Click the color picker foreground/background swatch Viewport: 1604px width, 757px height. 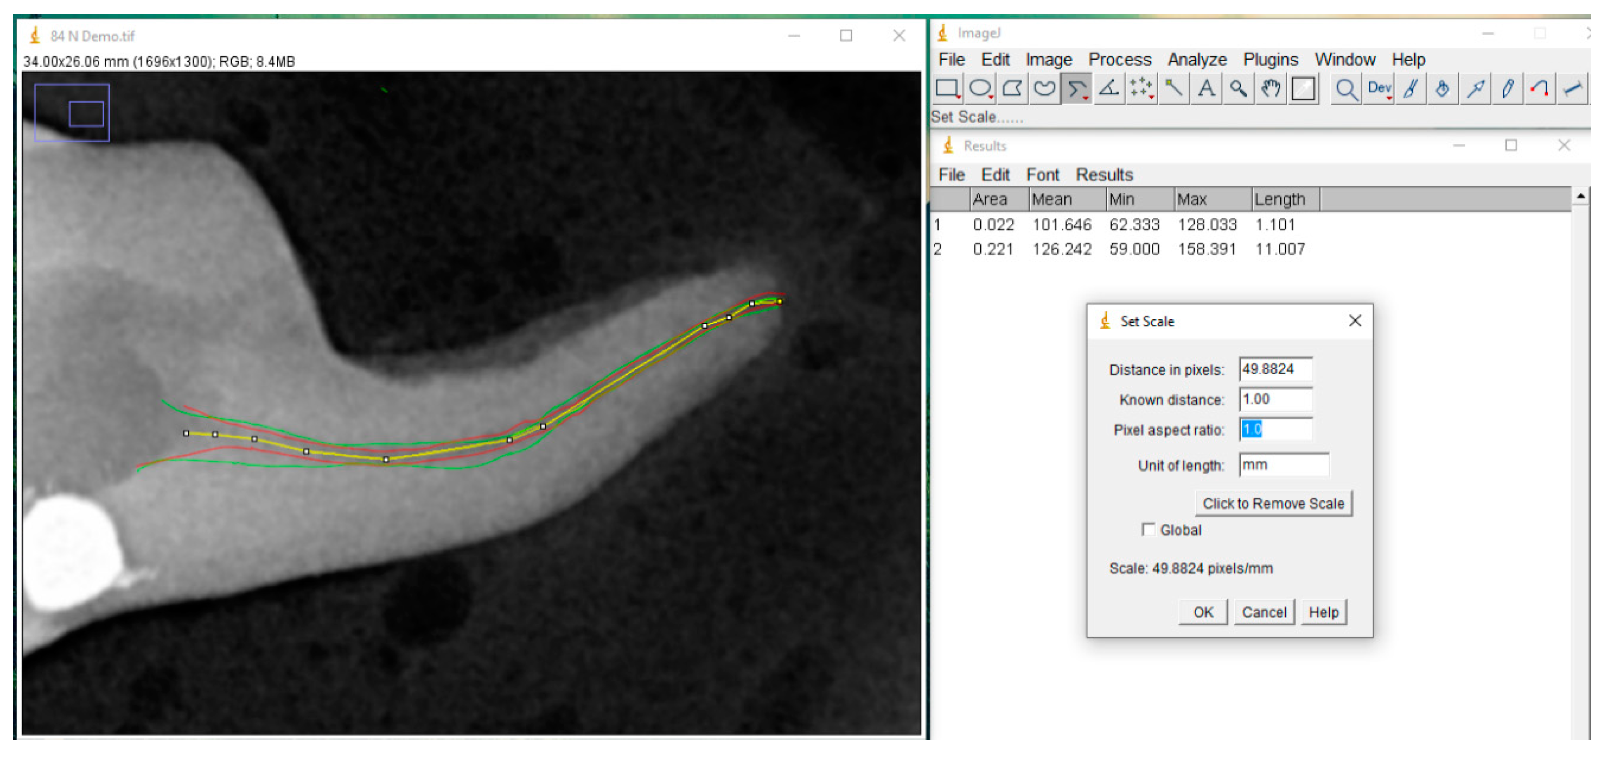(1303, 88)
